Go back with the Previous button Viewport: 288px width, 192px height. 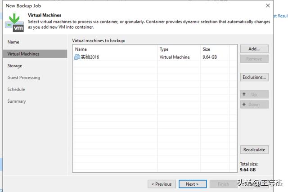click(x=162, y=184)
